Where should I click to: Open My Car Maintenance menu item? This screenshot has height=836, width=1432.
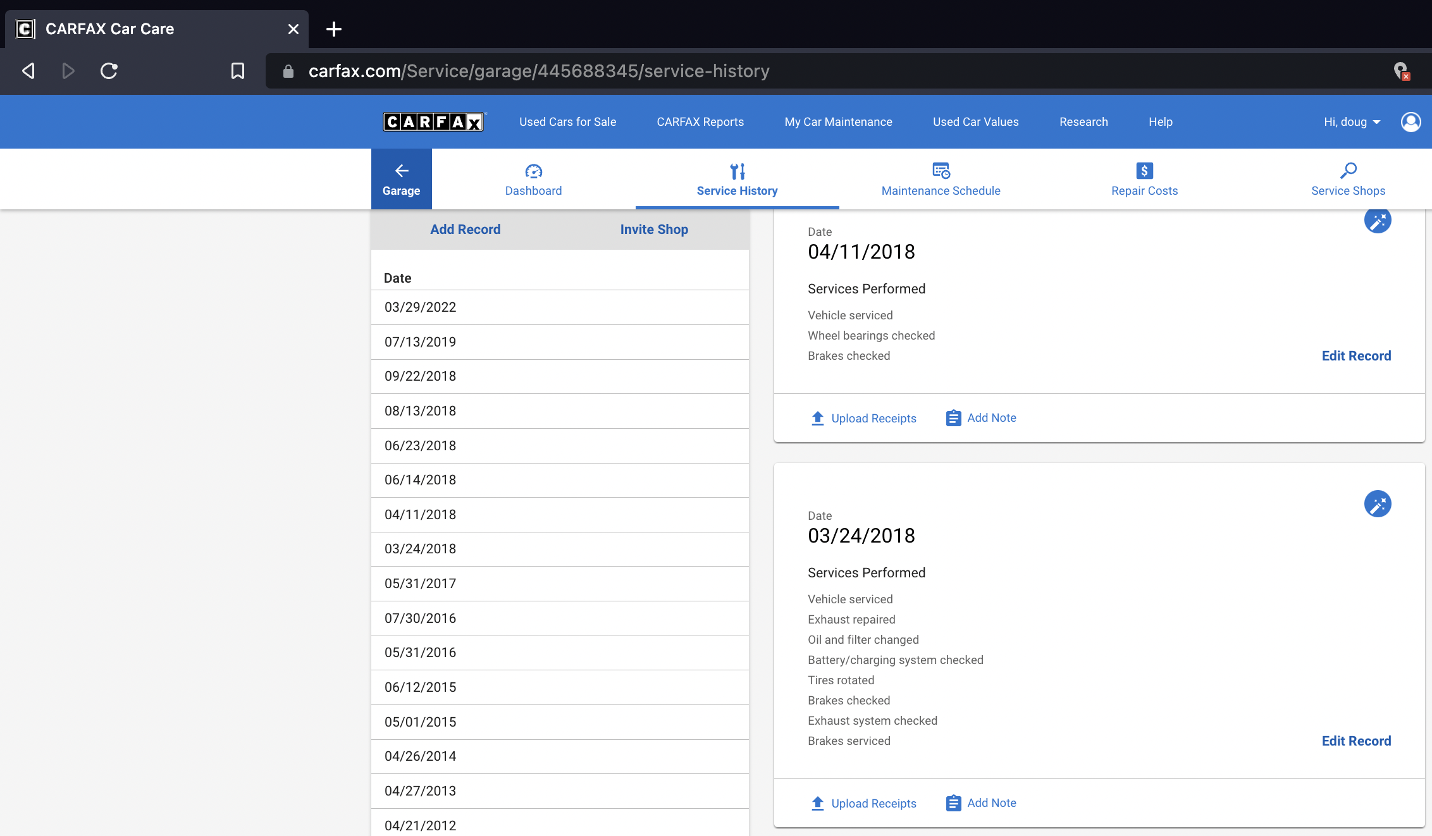pos(839,122)
